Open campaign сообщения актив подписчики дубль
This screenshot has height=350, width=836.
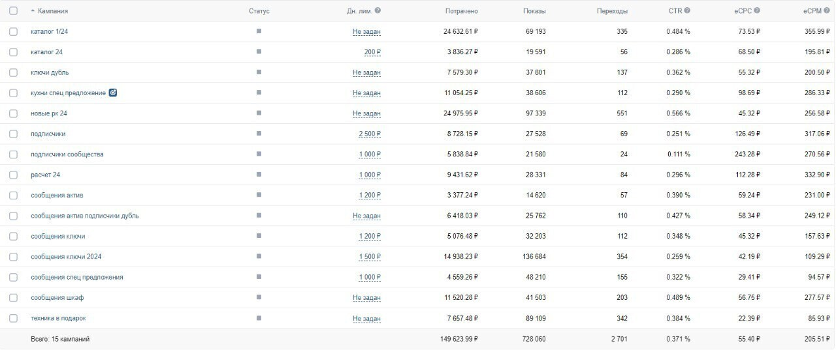85,216
